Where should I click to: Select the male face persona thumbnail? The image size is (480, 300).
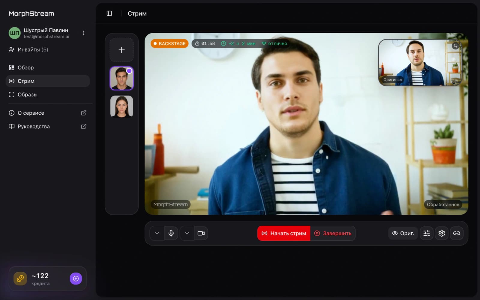pyautogui.click(x=121, y=78)
